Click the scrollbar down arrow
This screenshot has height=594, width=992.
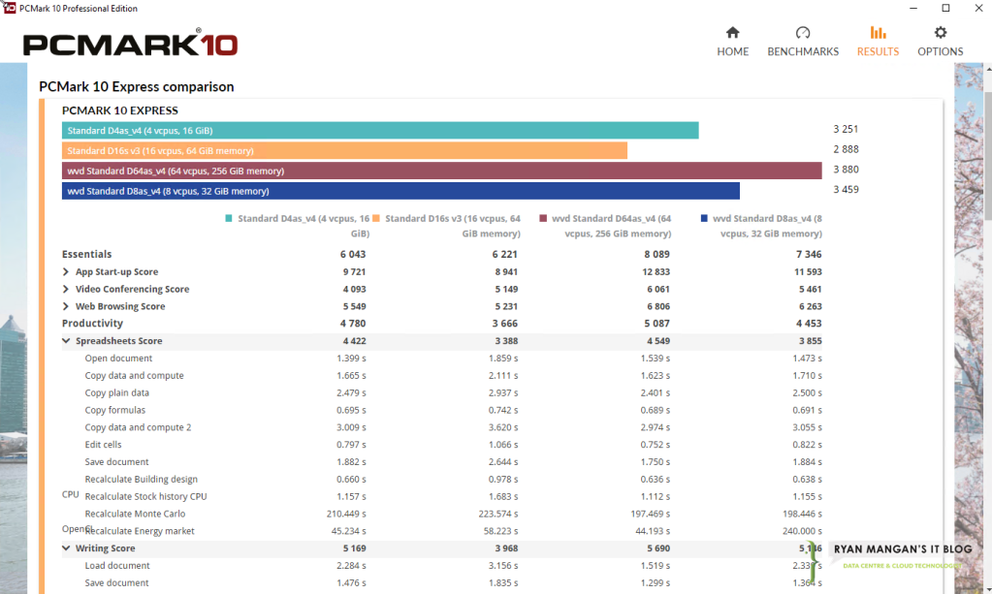(x=988, y=589)
